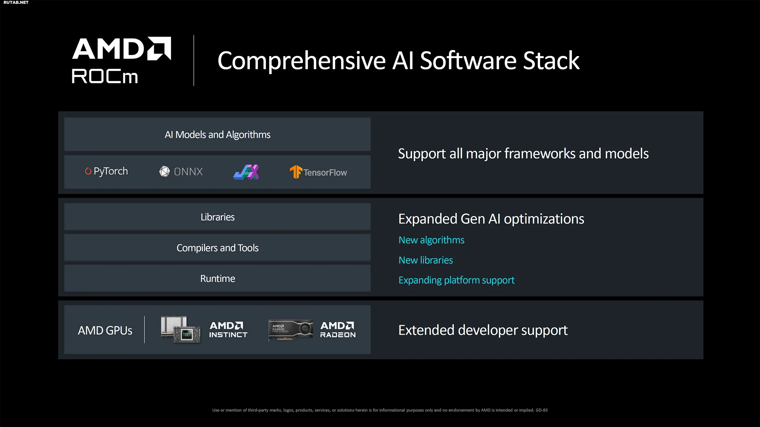Click the Extended developer support heading

483,330
